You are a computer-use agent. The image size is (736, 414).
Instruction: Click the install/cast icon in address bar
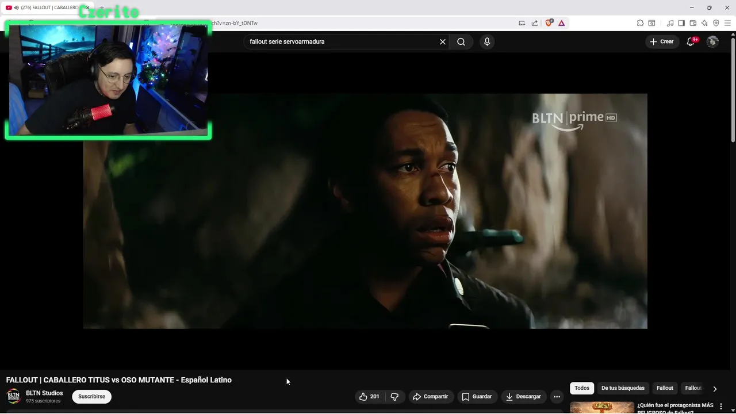click(522, 23)
